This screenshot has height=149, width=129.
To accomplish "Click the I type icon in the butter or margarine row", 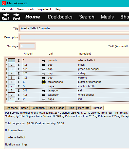I will (x=19, y=82).
